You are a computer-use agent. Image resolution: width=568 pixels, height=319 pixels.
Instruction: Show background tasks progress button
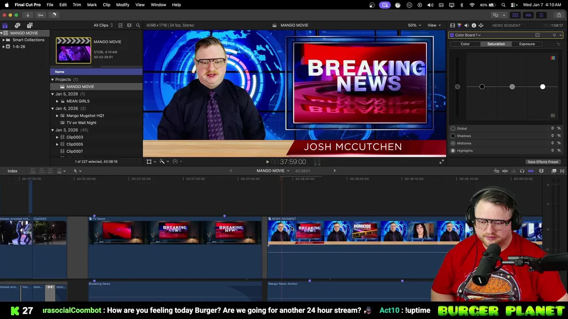[54, 15]
